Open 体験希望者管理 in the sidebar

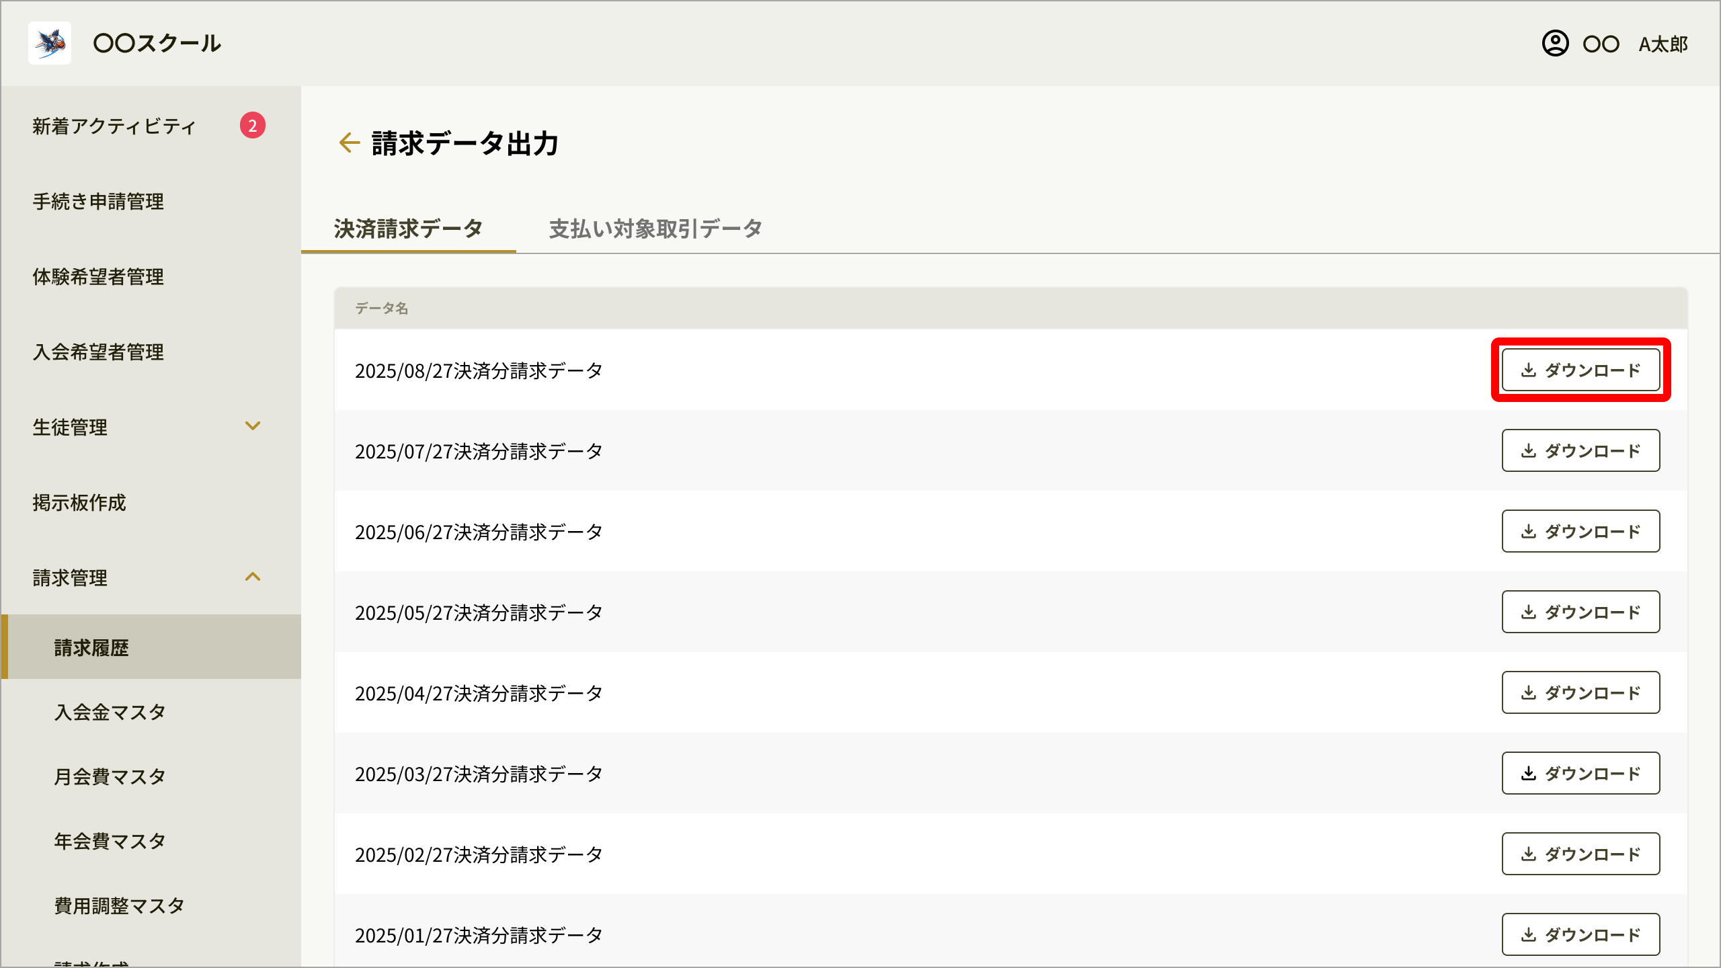(x=98, y=276)
